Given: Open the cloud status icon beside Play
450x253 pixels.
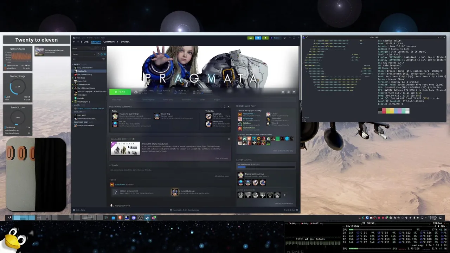Looking at the screenshot, I should tap(136, 92).
